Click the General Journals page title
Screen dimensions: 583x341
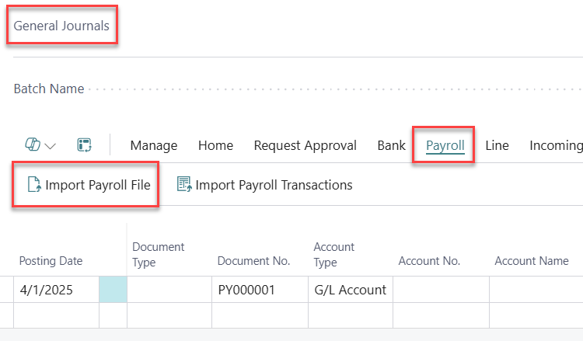point(61,26)
